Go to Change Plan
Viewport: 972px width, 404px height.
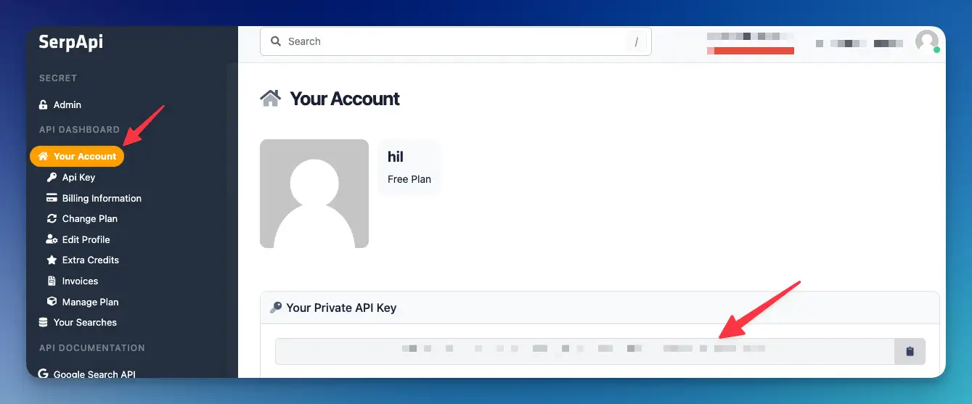click(x=90, y=218)
